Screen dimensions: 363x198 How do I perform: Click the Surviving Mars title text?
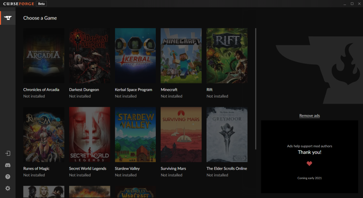tap(174, 169)
